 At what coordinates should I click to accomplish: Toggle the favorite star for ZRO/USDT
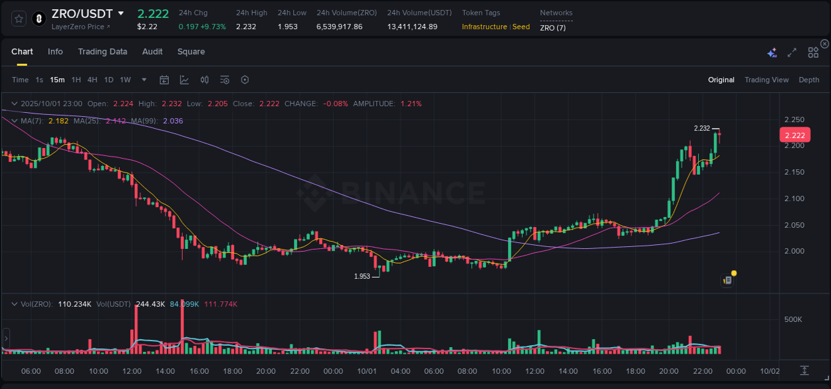[x=18, y=19]
